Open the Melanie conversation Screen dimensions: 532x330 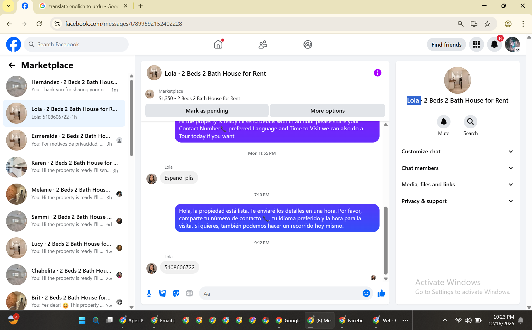tap(64, 194)
